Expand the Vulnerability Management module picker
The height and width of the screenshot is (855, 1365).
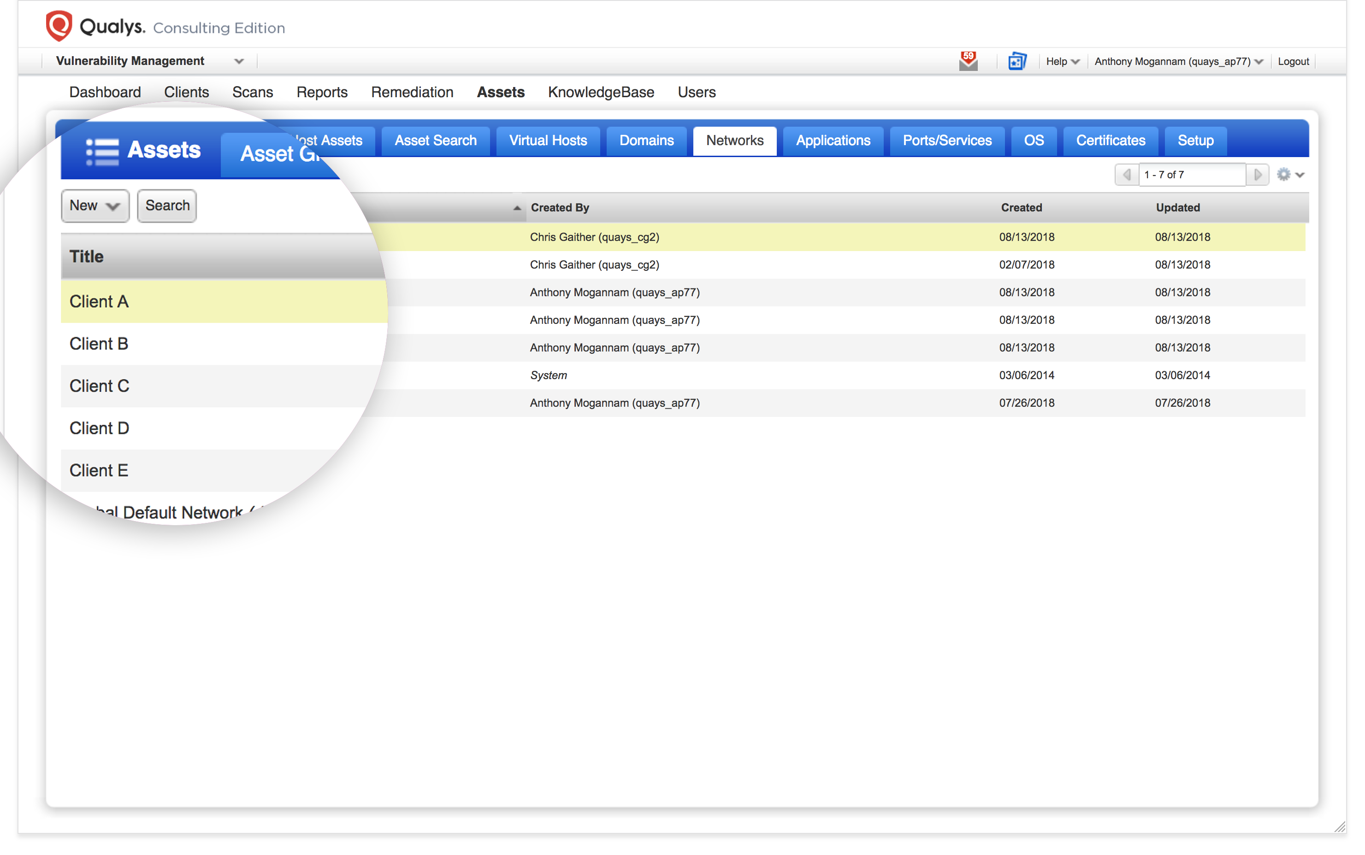pyautogui.click(x=238, y=61)
